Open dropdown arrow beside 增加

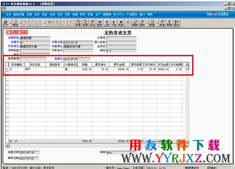tap(20, 23)
